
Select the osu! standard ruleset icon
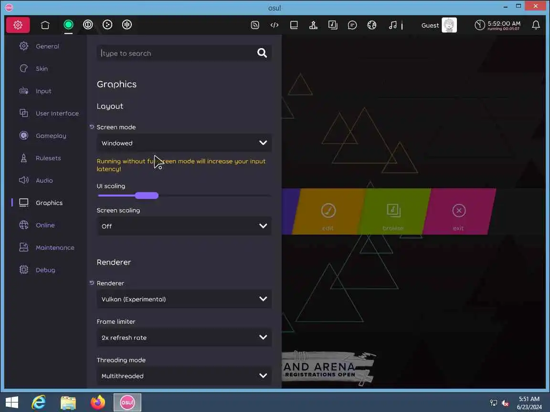[68, 24]
